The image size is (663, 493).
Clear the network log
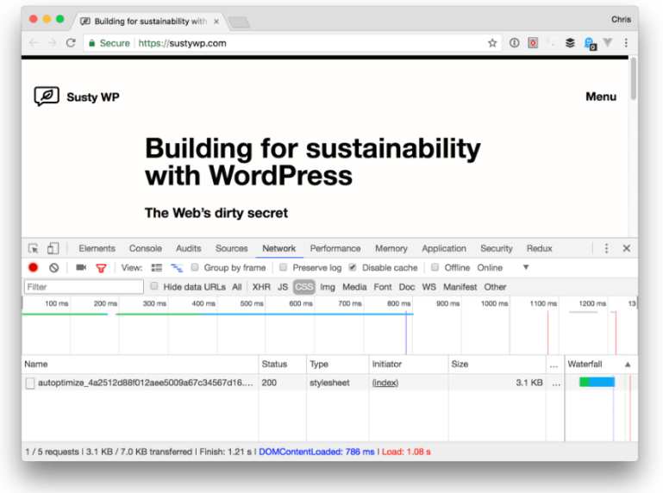tap(53, 268)
